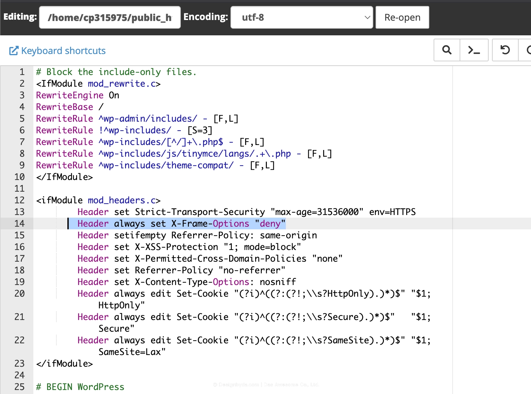Click the go-to-line terminal prompt icon
The width and height of the screenshot is (531, 394).
click(x=474, y=50)
